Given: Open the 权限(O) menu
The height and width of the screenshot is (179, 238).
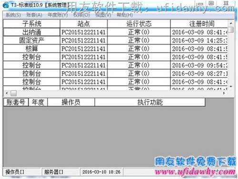Looking at the screenshot, I should [81, 15].
